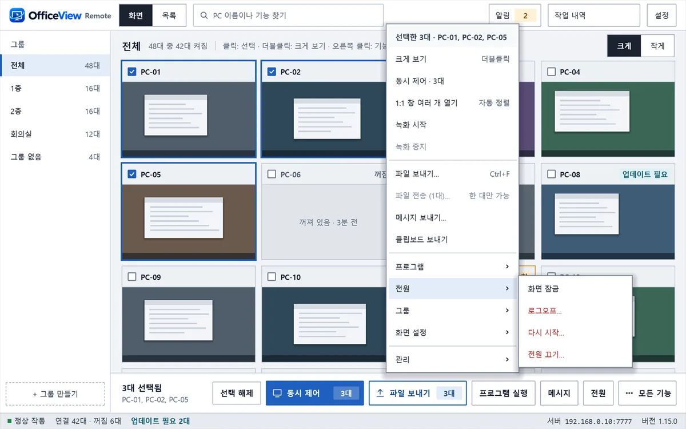Open the ··· 모든 기능 menu button
The image size is (686, 429).
tap(648, 394)
